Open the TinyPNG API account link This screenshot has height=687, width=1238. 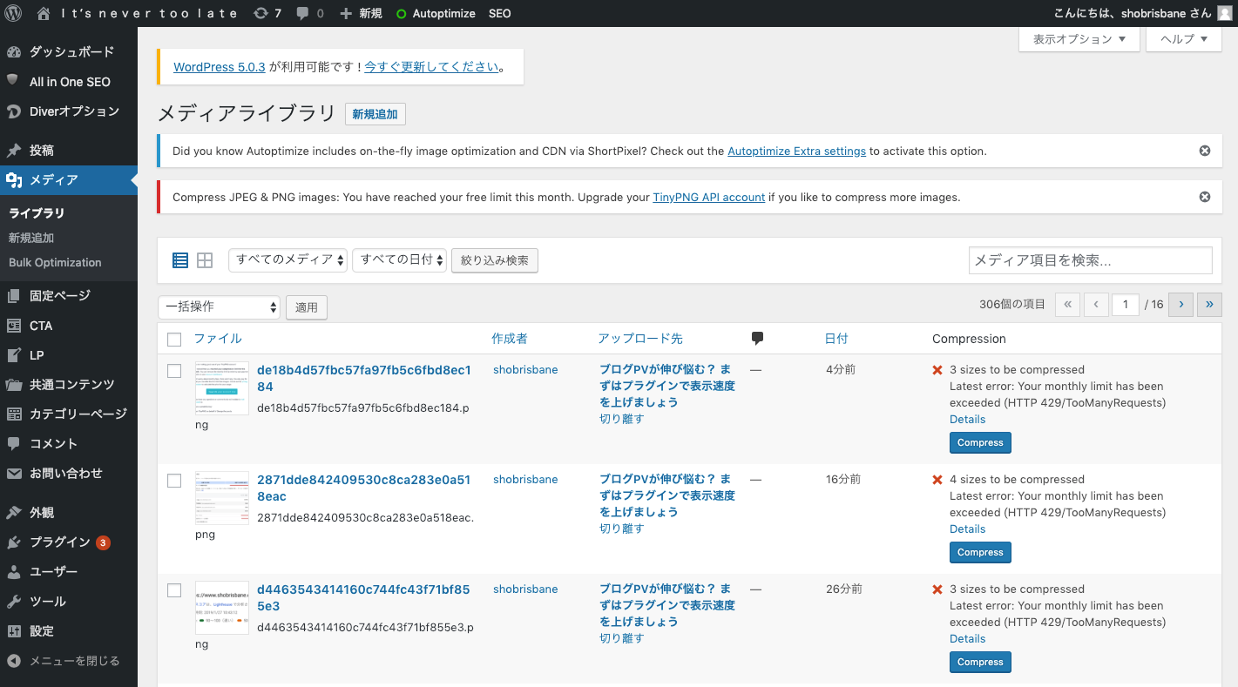(x=709, y=197)
